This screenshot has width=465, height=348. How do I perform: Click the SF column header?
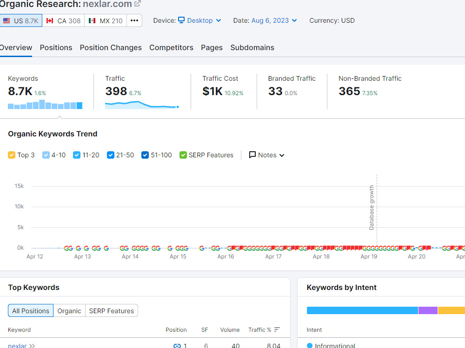205,329
